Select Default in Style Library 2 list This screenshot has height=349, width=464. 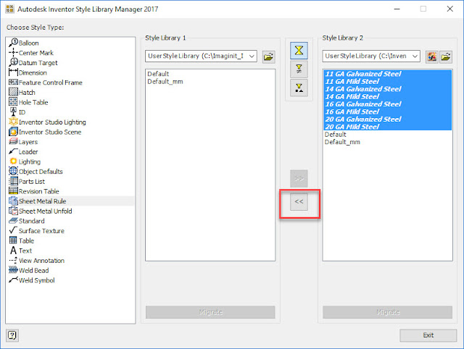335,135
